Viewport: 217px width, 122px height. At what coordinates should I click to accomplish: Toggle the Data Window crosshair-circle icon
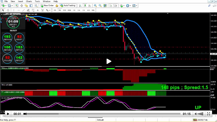(x=22, y=6)
